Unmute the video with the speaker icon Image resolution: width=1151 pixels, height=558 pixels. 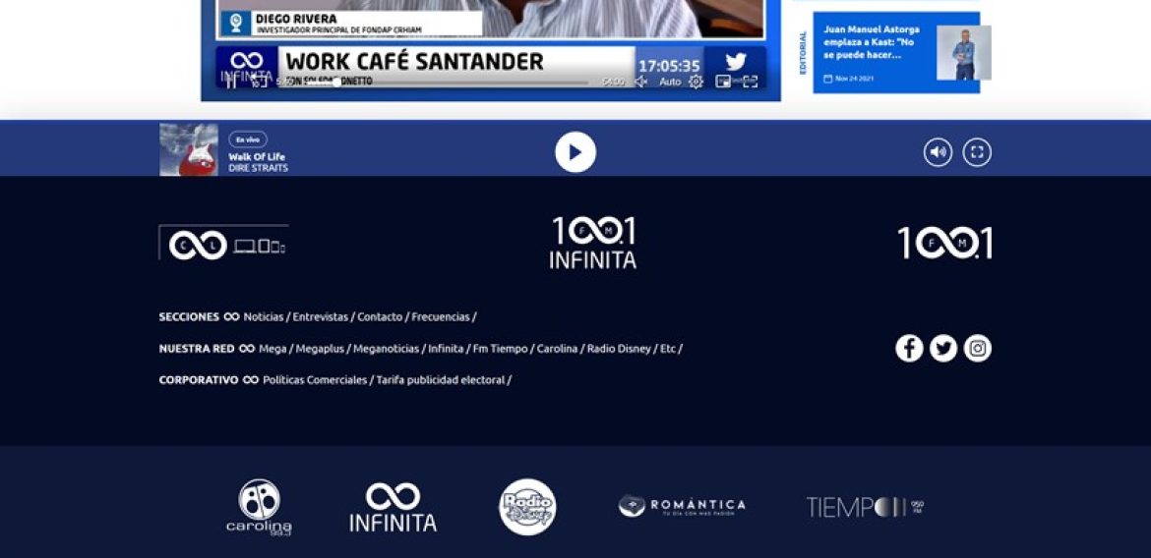point(640,82)
